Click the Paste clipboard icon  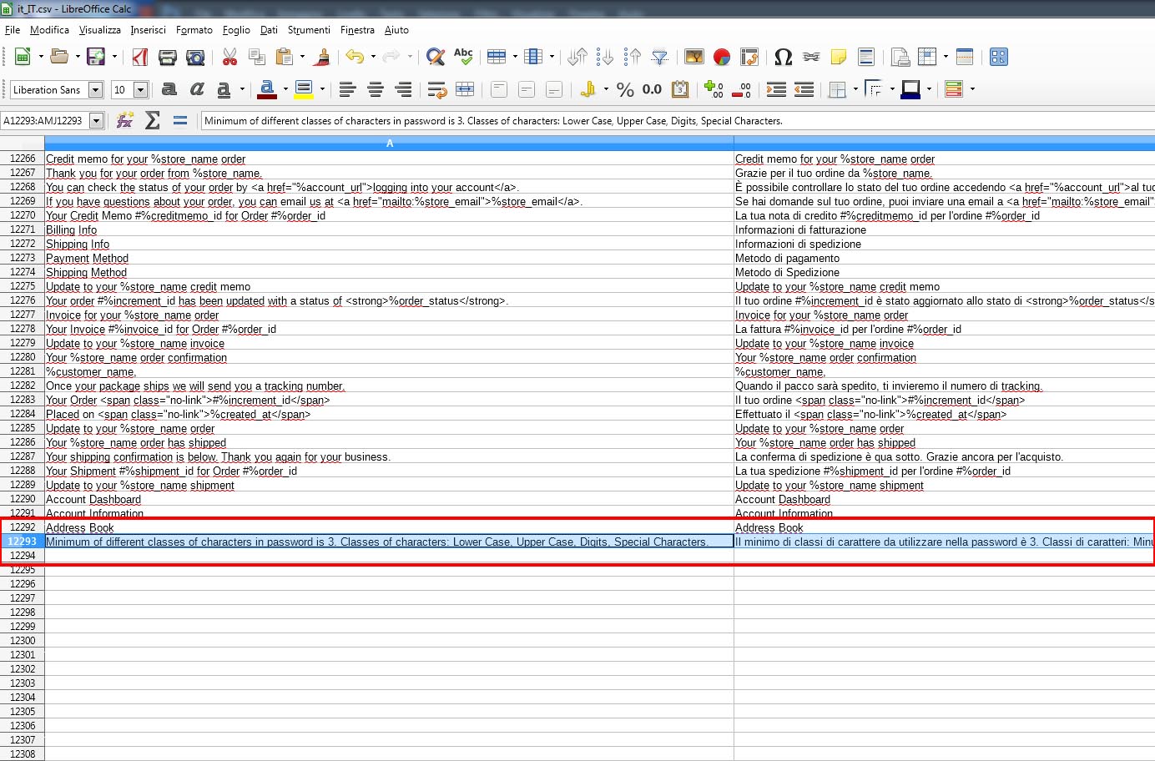click(285, 57)
